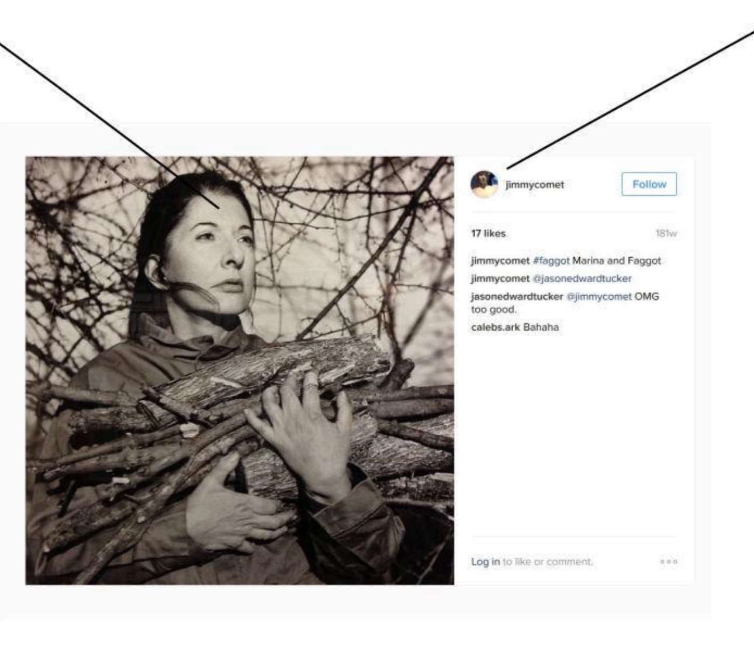The width and height of the screenshot is (754, 671).
Task: Click the @jimmycomet mention in the reply
Action: point(599,296)
